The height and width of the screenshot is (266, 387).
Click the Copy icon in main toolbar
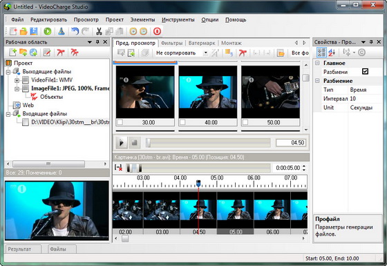pos(109,31)
